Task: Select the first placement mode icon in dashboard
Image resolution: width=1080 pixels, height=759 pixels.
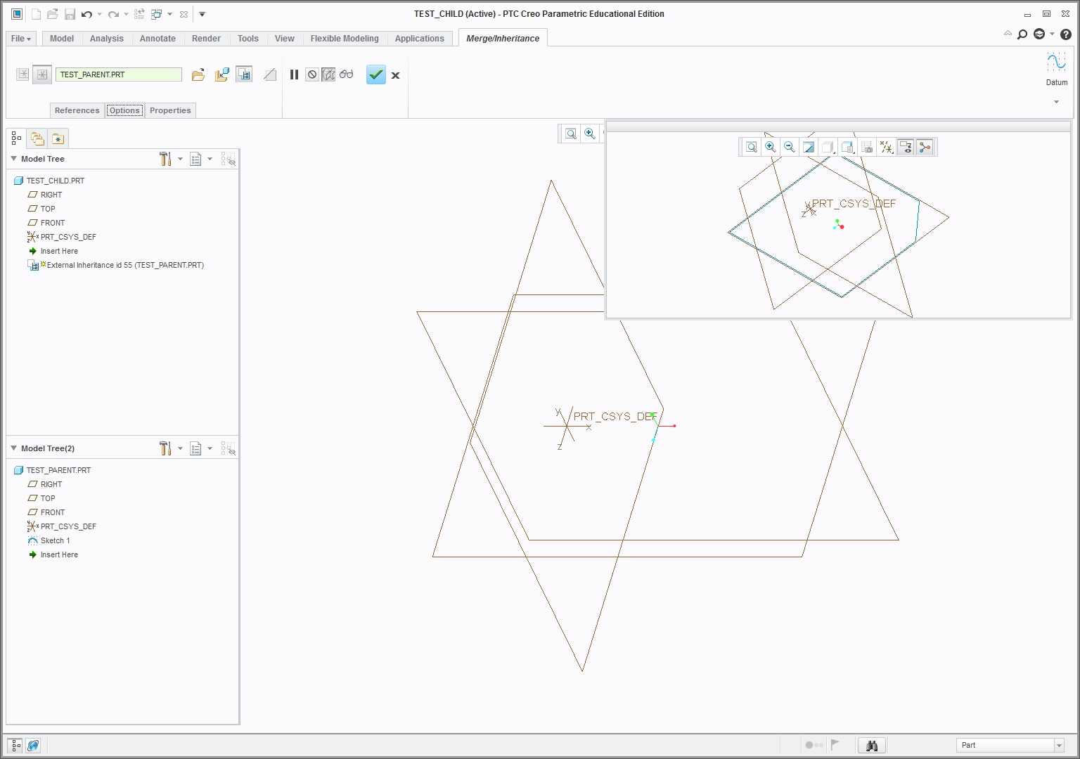Action: tap(22, 74)
